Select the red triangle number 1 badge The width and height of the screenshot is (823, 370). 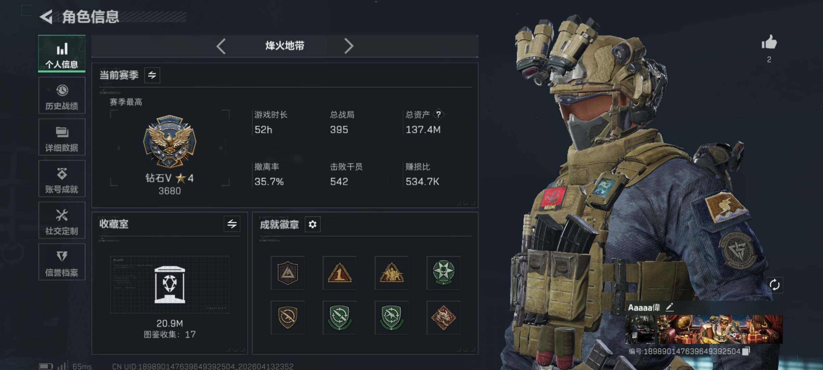click(x=340, y=273)
